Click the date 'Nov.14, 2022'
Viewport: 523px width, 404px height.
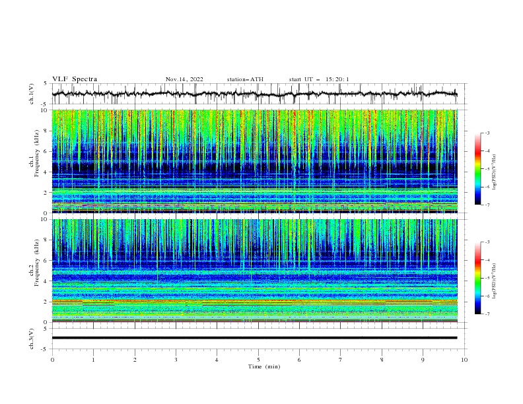pyautogui.click(x=184, y=79)
